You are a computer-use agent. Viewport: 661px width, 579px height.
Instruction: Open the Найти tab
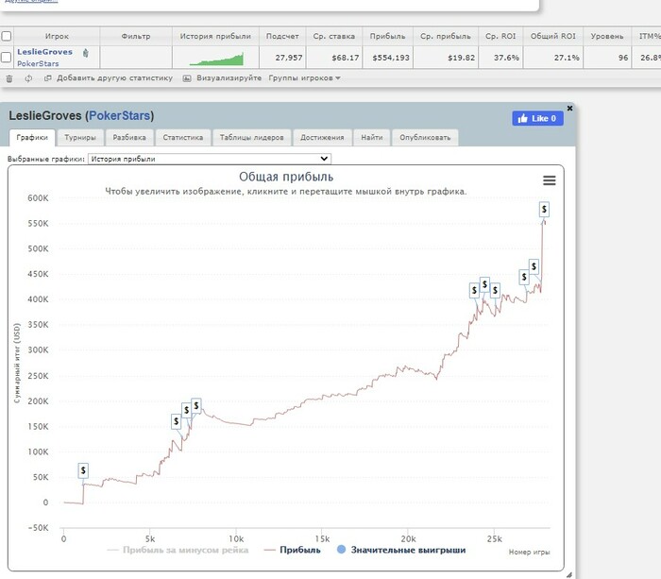point(372,138)
